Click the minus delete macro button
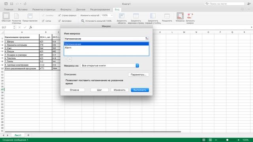The image size is (253, 142). click(70, 59)
